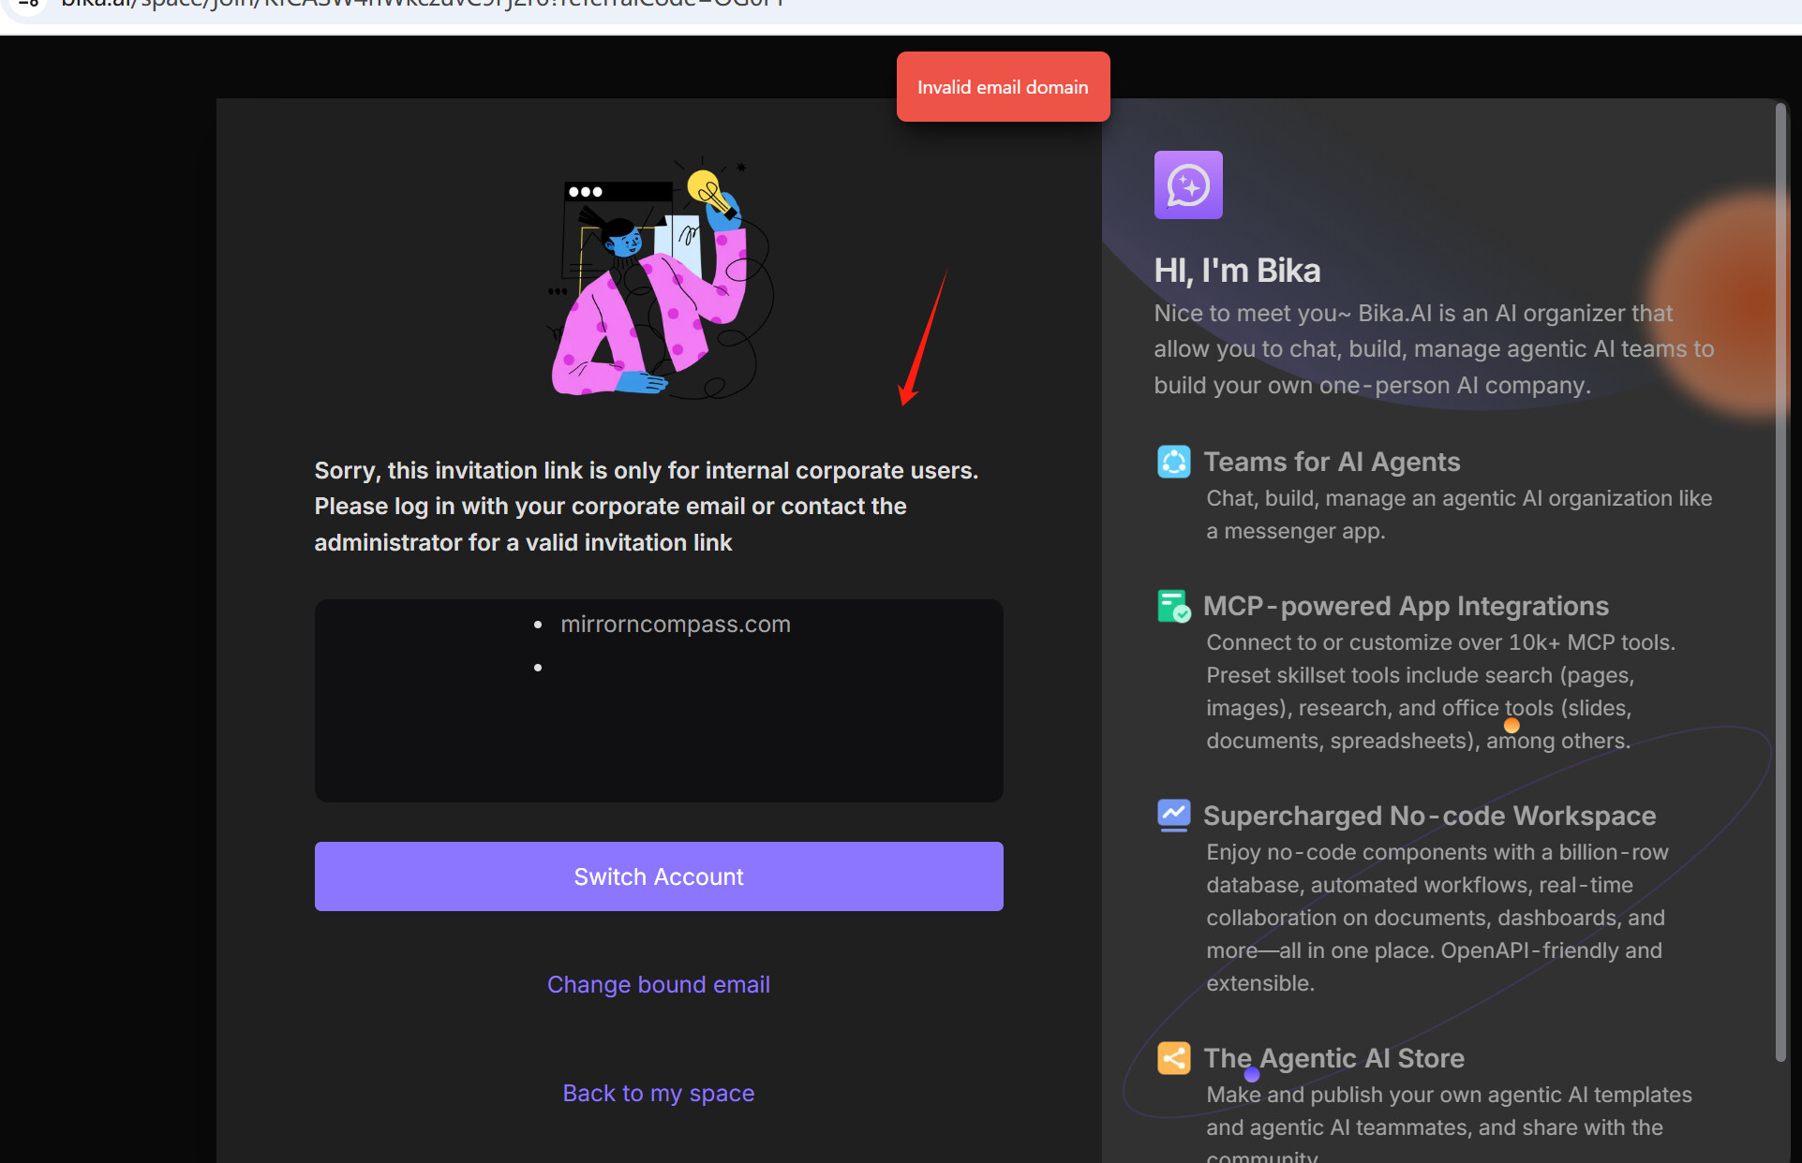Image resolution: width=1802 pixels, height=1163 pixels.
Task: Click the purple Bika chat logo icon
Action: pyautogui.click(x=1187, y=184)
